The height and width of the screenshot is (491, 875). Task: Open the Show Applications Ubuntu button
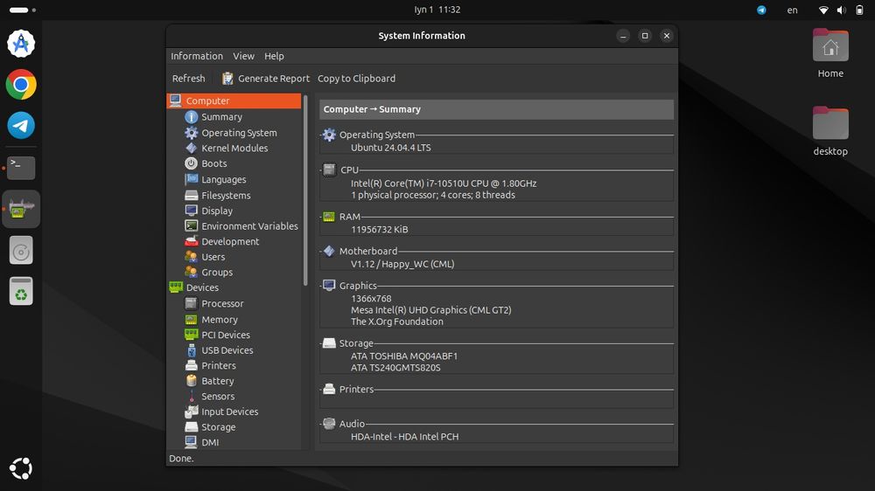point(21,468)
